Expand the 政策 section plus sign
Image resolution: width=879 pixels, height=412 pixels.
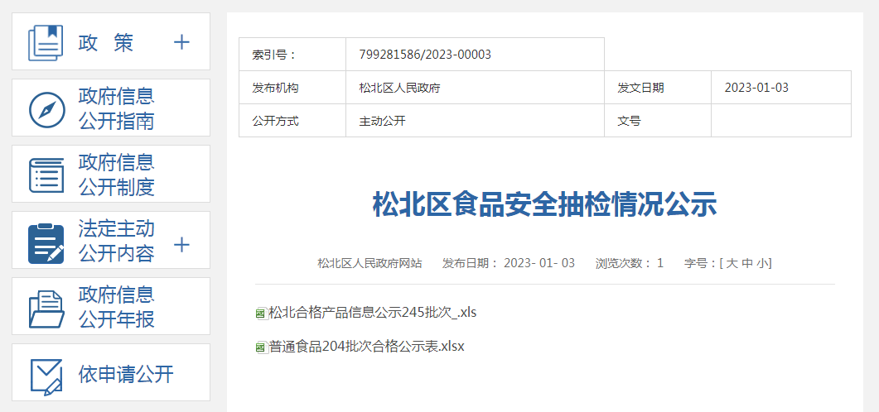click(181, 42)
